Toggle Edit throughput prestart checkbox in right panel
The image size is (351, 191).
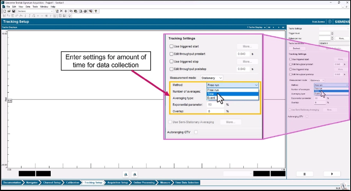(291, 64)
